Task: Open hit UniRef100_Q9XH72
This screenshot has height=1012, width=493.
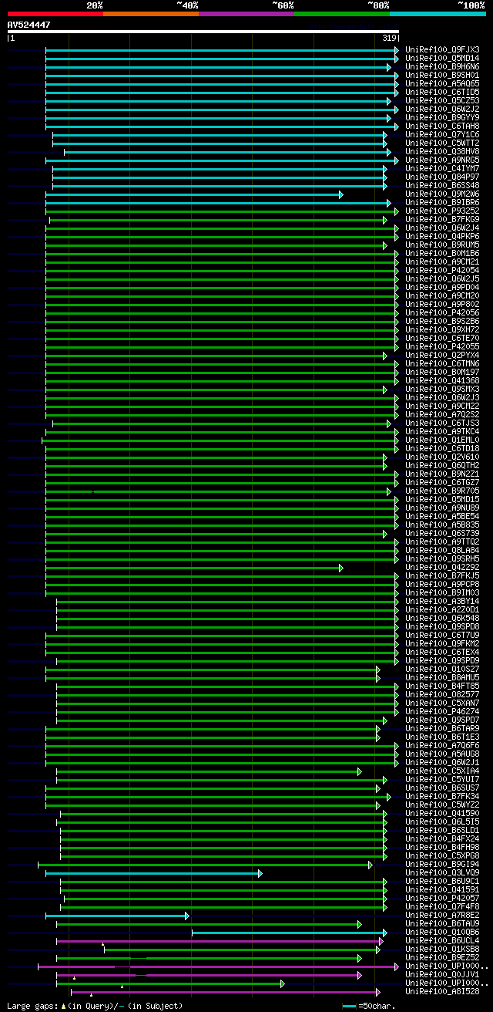Action: (443, 329)
